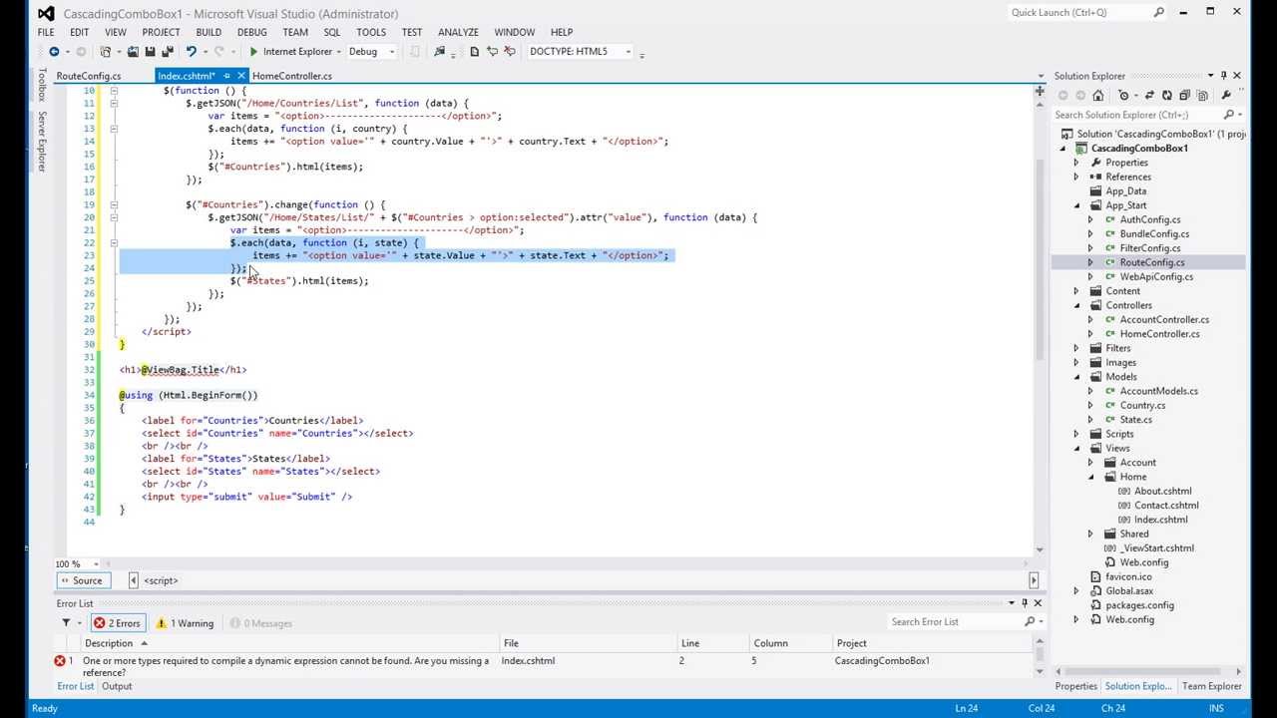Click the Quick Launch input field

1079,13
